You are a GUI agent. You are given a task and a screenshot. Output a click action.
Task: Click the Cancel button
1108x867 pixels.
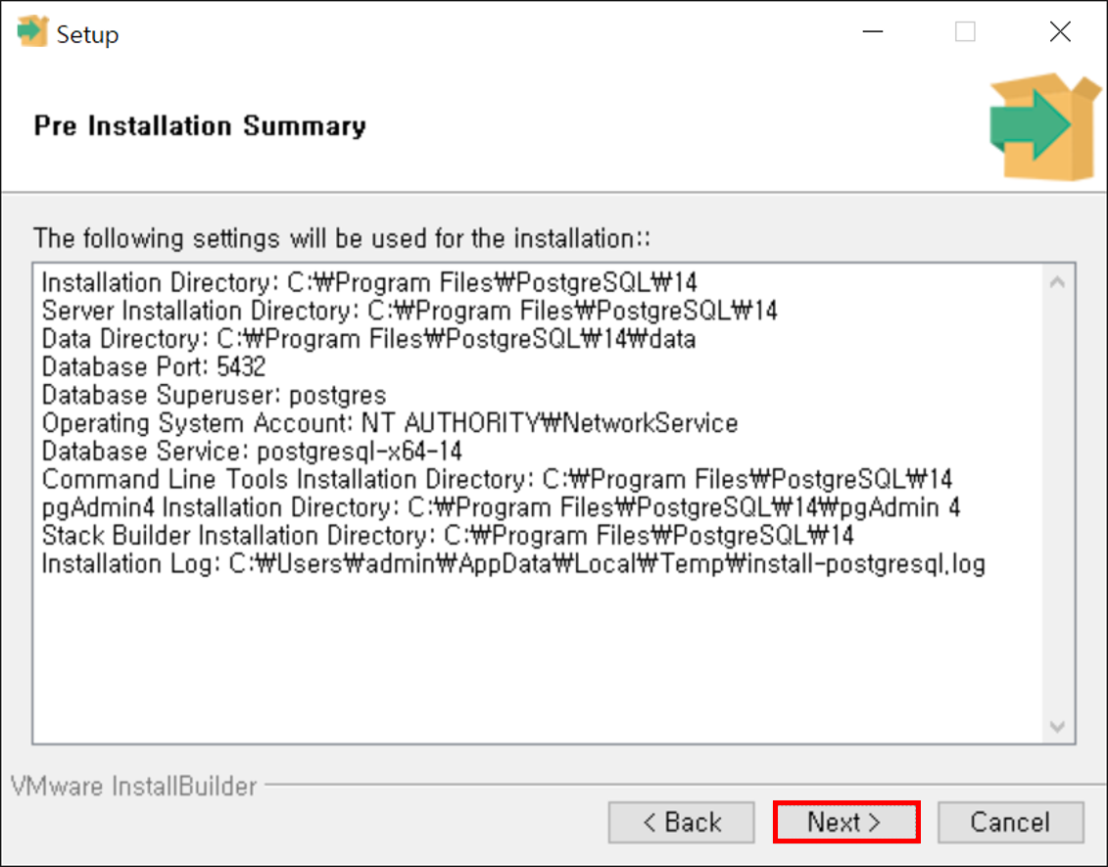click(1011, 823)
